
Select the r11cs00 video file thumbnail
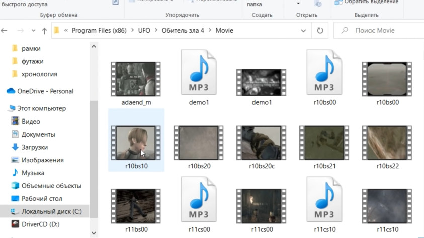click(262, 210)
